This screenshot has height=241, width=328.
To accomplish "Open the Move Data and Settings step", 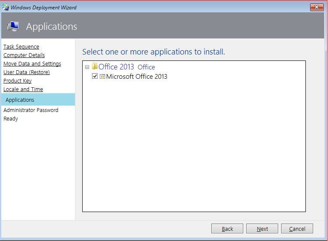I will (32, 64).
